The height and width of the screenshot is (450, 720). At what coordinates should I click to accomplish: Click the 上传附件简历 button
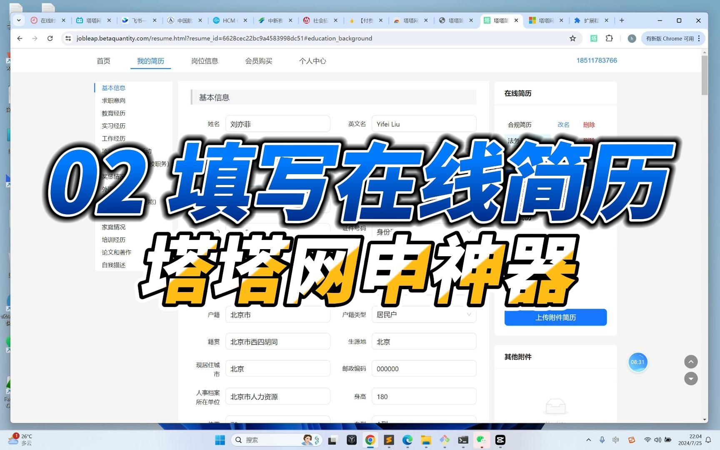pyautogui.click(x=555, y=317)
